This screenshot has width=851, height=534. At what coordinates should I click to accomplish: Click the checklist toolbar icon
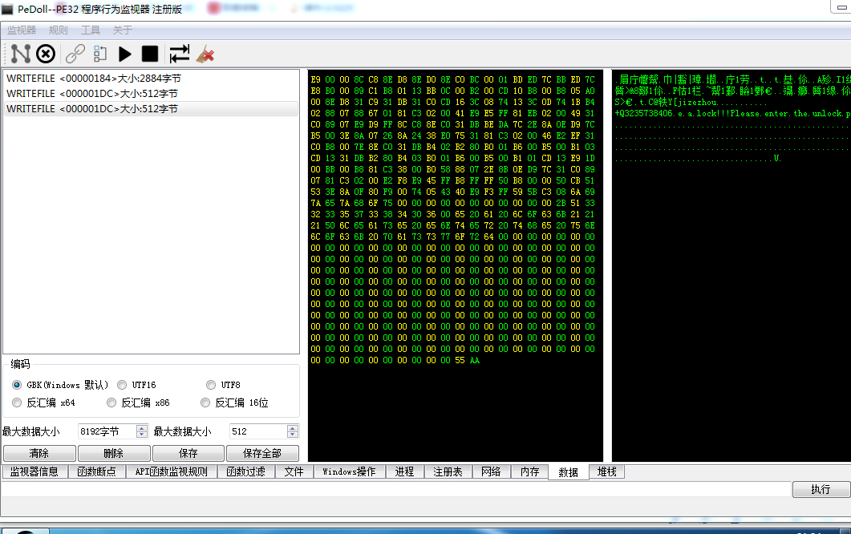tap(100, 54)
